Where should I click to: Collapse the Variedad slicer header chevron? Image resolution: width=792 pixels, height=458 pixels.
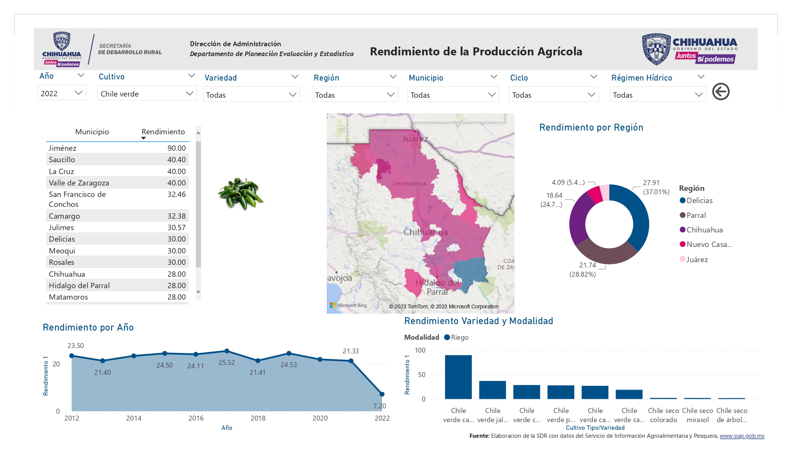tap(295, 77)
